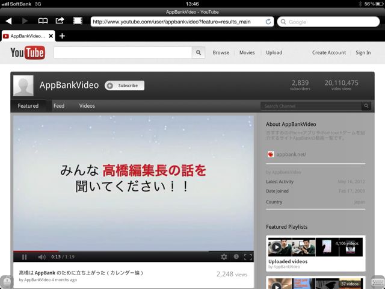The height and width of the screenshot is (289, 385).
Task: Open the share action icon
Action: click(x=60, y=20)
